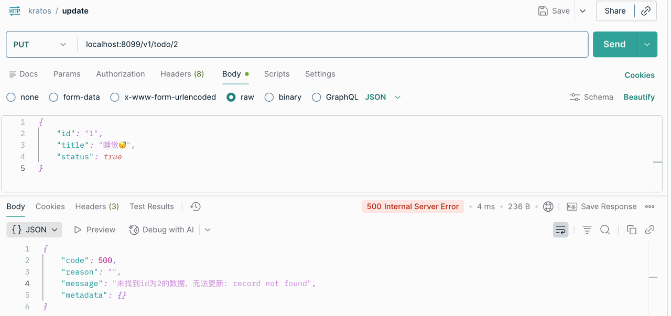Select the GraphQL body type
671x316 pixels.
coord(316,97)
